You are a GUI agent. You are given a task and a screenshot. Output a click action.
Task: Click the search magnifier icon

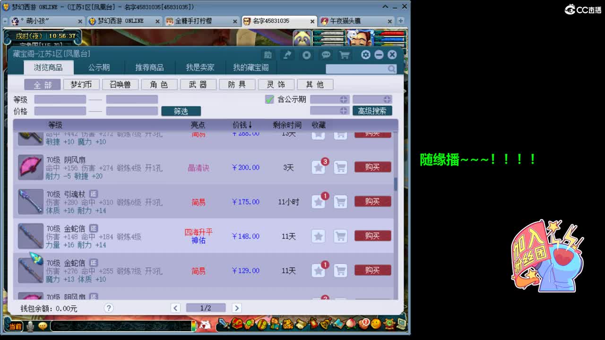pyautogui.click(x=391, y=69)
